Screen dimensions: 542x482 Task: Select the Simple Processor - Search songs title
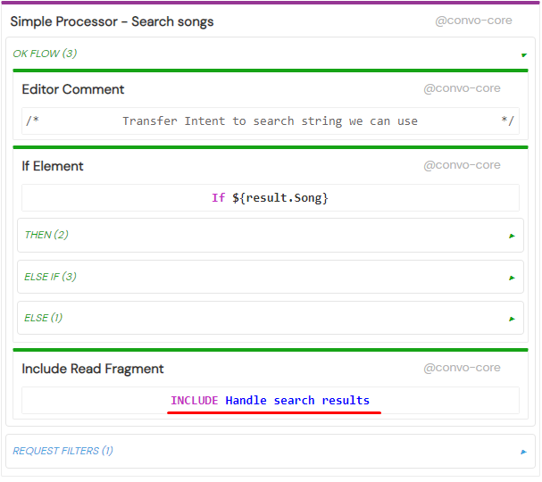tap(112, 21)
